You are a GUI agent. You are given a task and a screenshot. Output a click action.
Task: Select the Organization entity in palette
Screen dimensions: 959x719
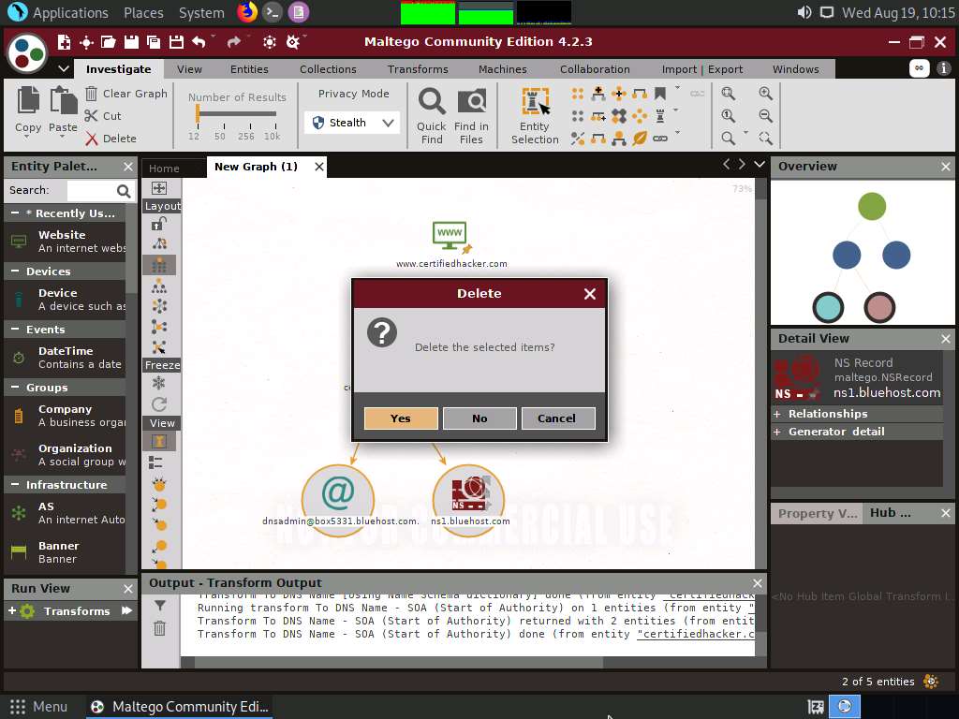(x=65, y=455)
